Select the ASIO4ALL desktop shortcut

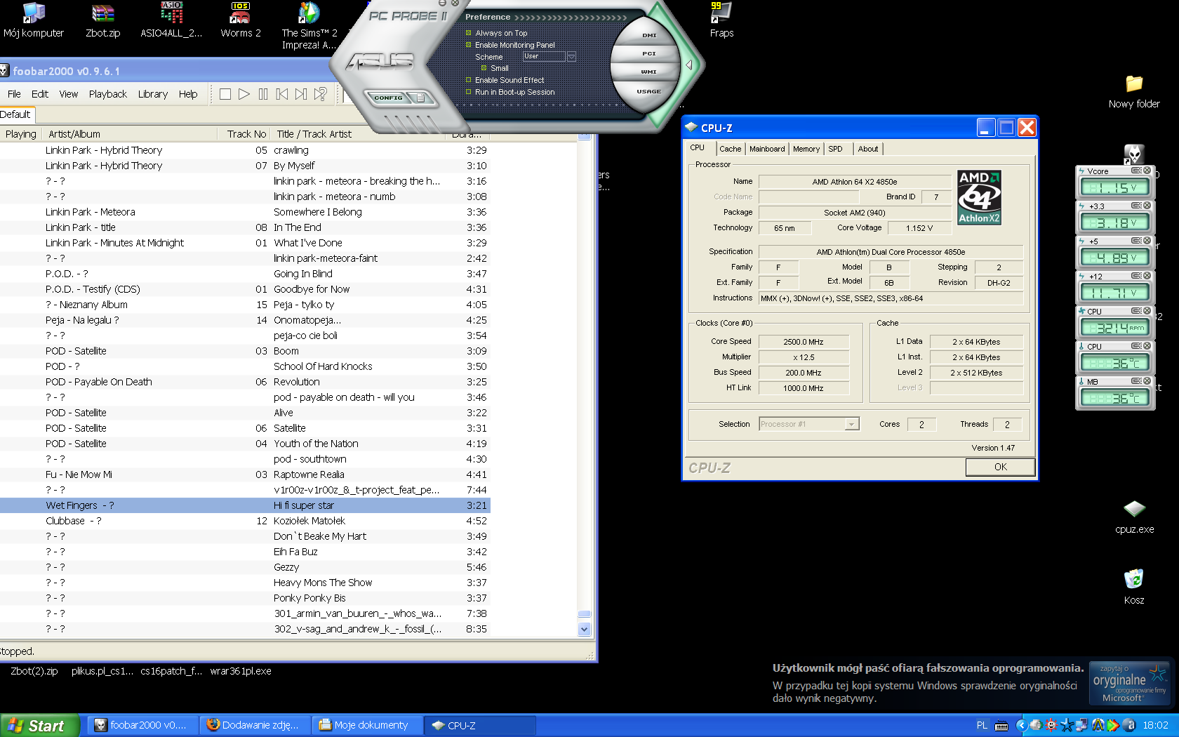click(x=171, y=20)
